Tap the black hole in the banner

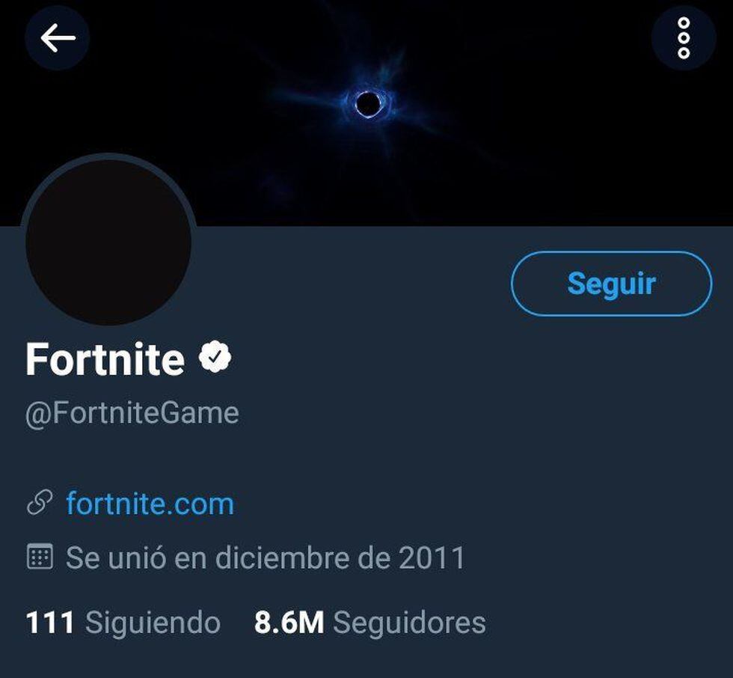[x=366, y=103]
